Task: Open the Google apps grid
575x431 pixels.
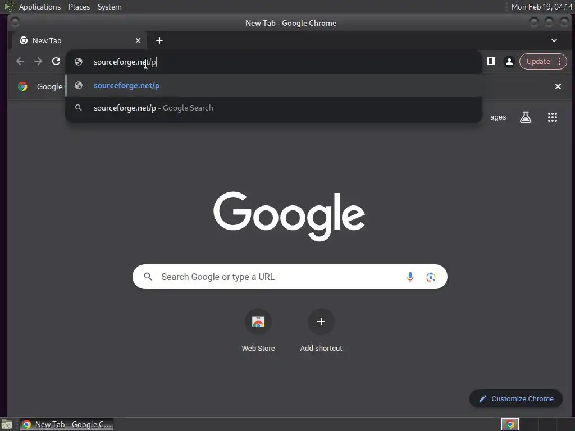Action: [553, 117]
